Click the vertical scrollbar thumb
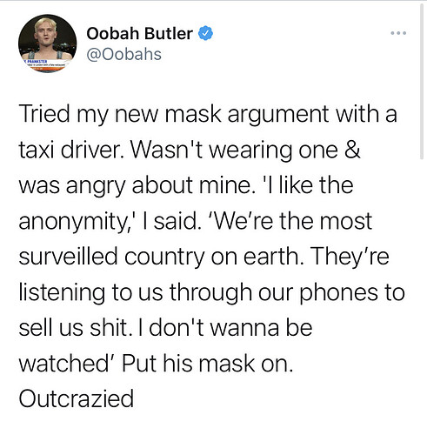This screenshot has height=435, width=427. pos(422,81)
